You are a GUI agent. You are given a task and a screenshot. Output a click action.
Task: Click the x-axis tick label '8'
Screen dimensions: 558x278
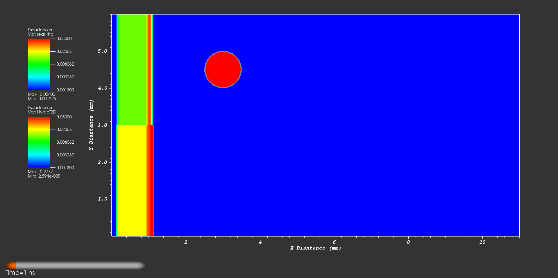click(408, 242)
